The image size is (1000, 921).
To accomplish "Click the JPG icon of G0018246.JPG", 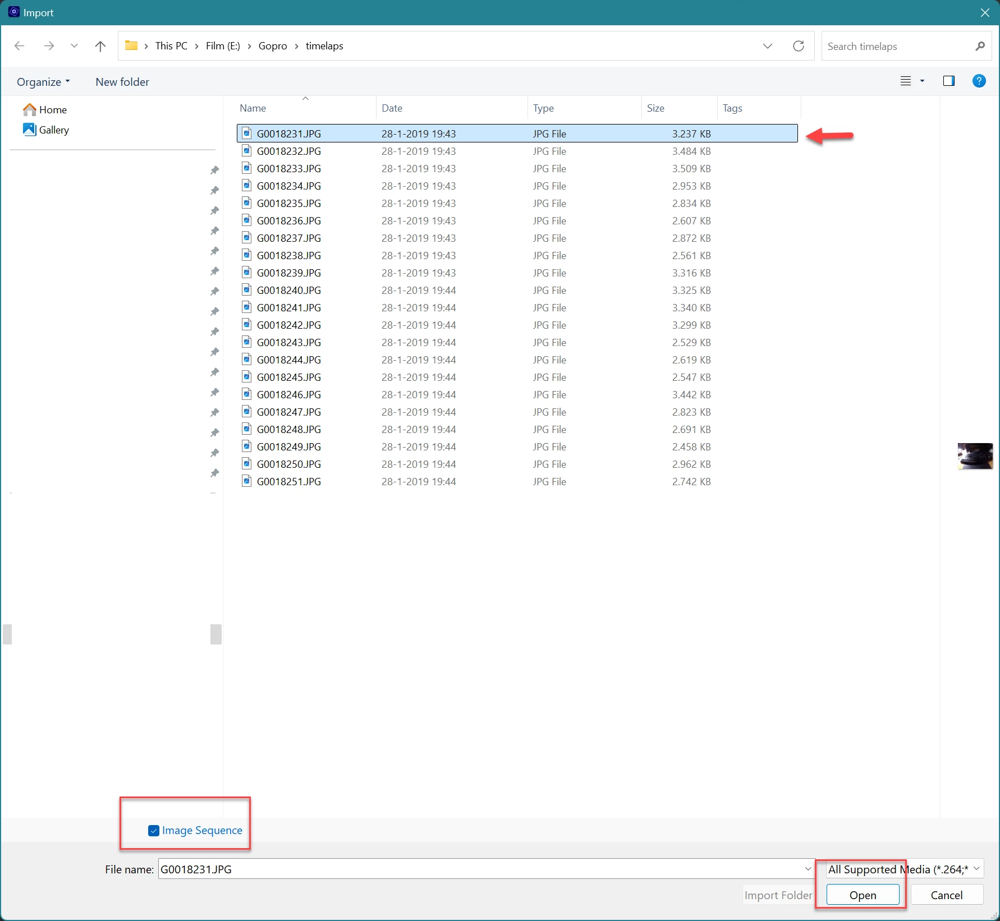I will coord(246,394).
